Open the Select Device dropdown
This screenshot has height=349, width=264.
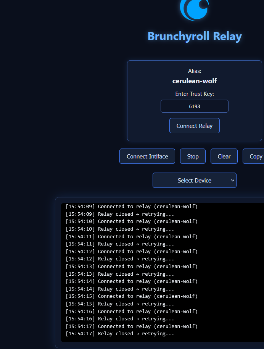(194, 180)
